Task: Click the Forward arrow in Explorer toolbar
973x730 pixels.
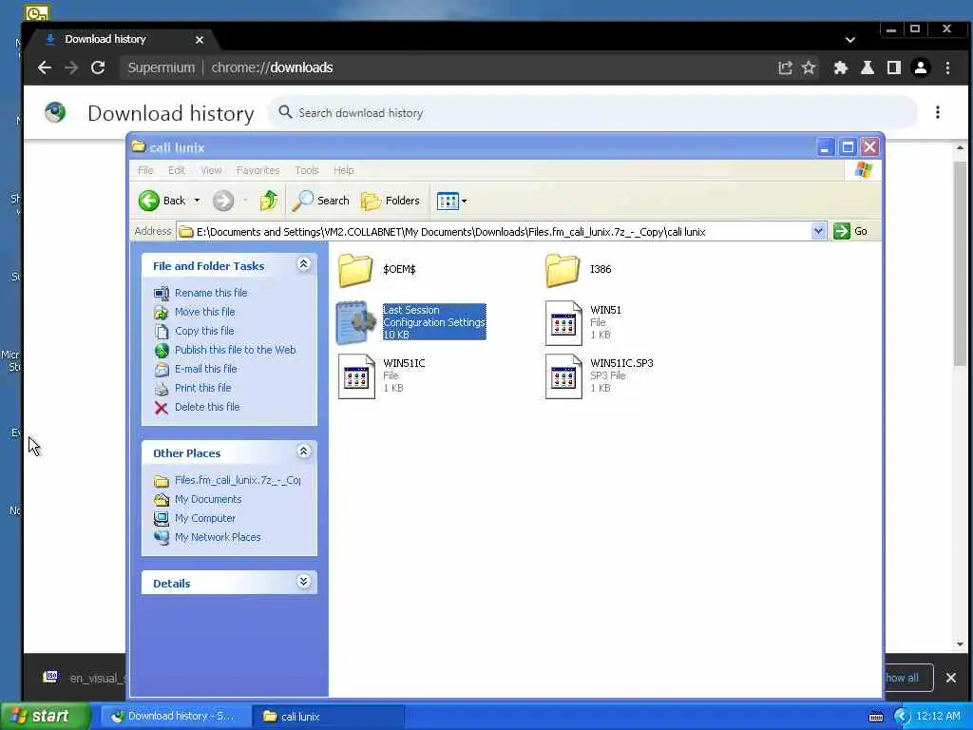Action: (x=223, y=201)
